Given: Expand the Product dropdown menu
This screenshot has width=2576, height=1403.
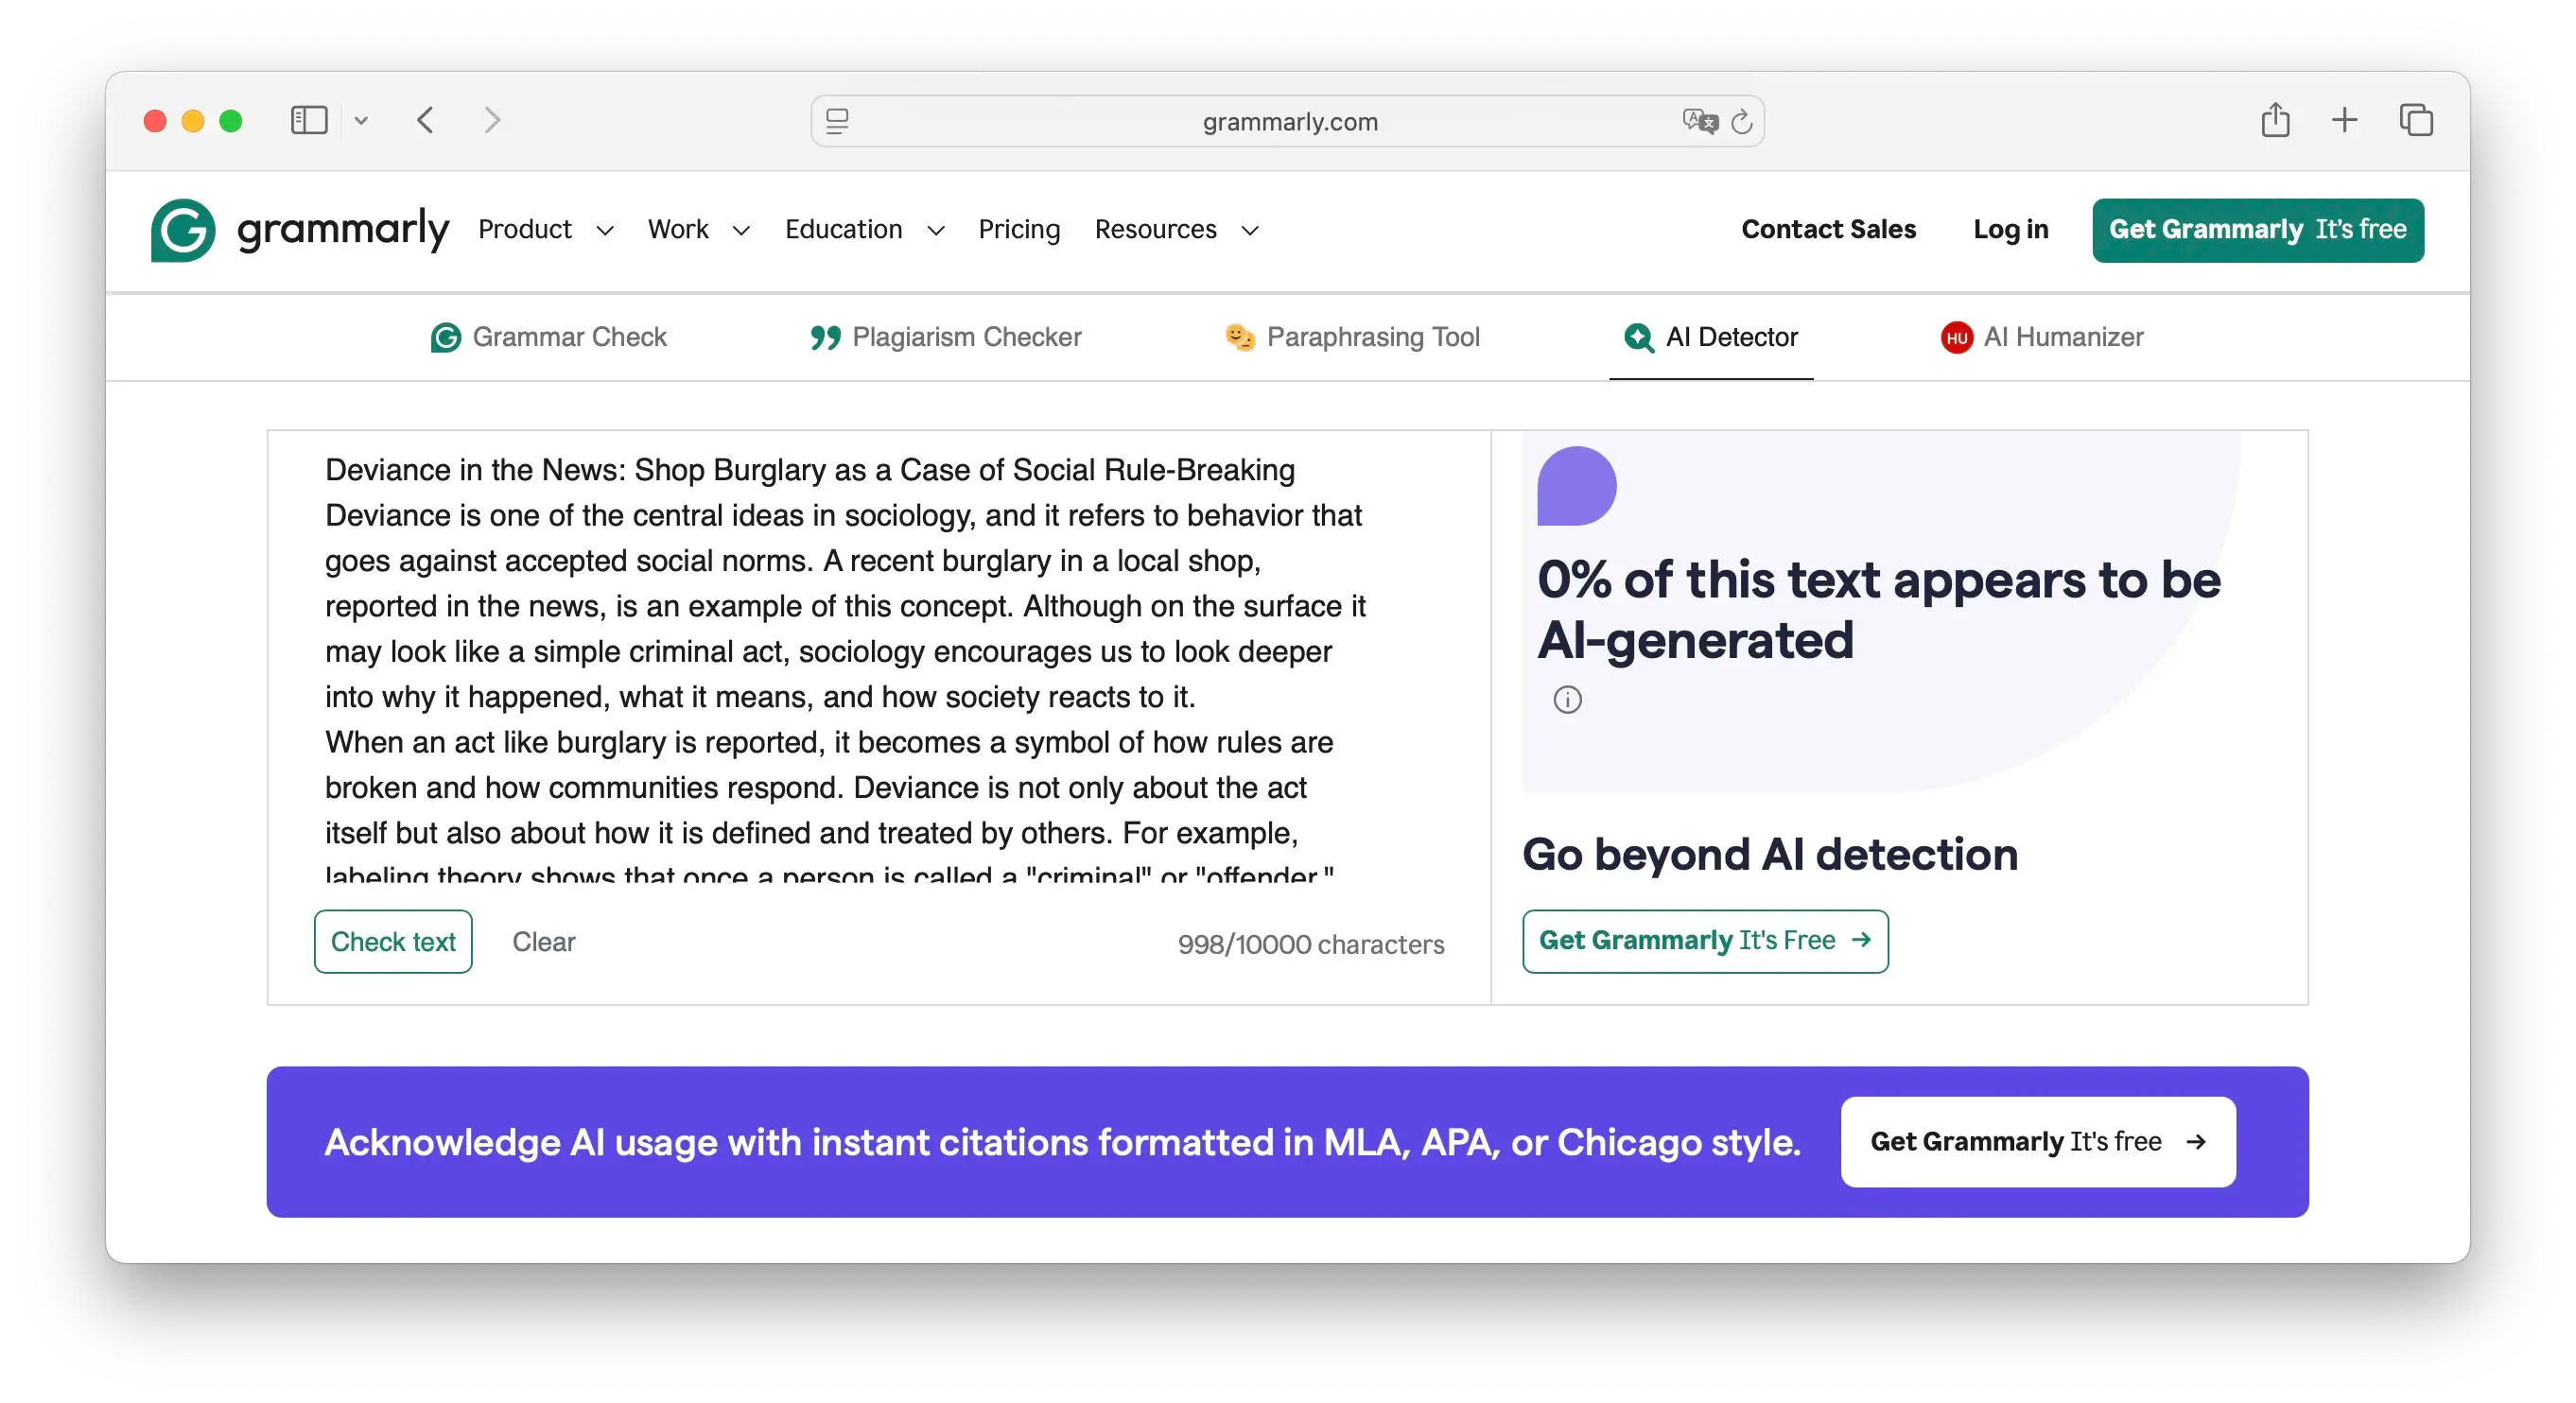Looking at the screenshot, I should coord(546,230).
